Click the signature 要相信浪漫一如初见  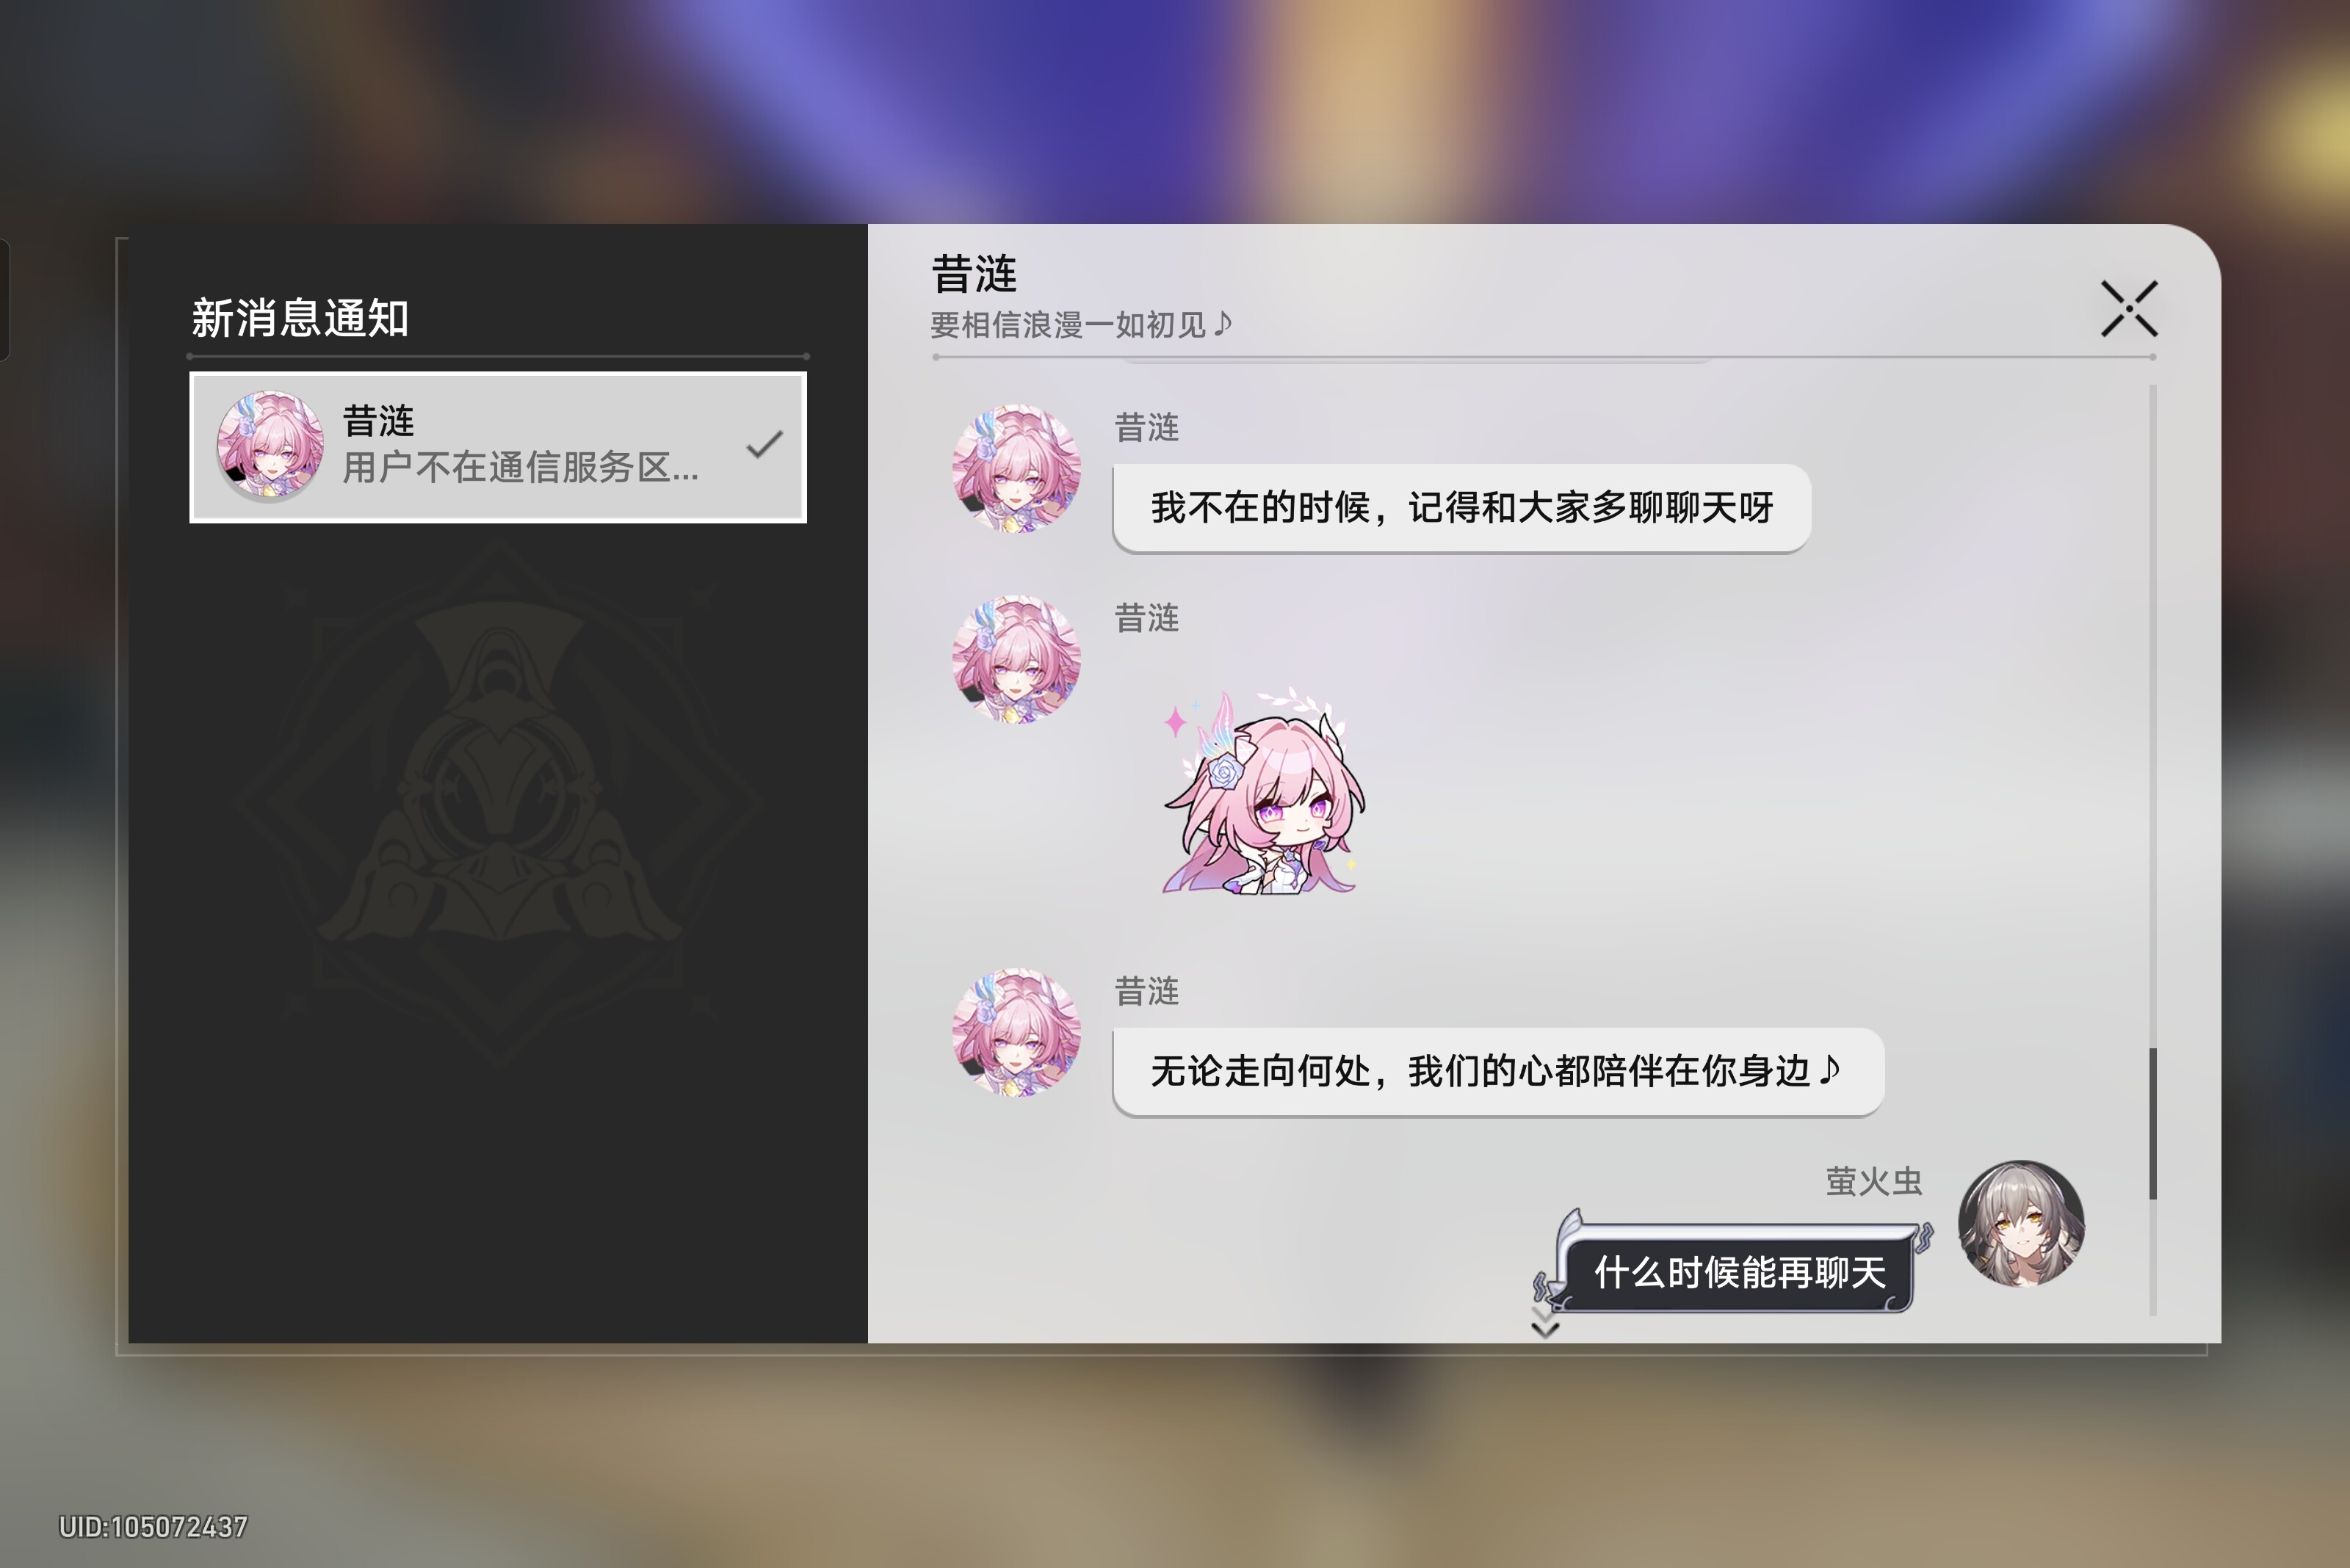coord(1080,324)
